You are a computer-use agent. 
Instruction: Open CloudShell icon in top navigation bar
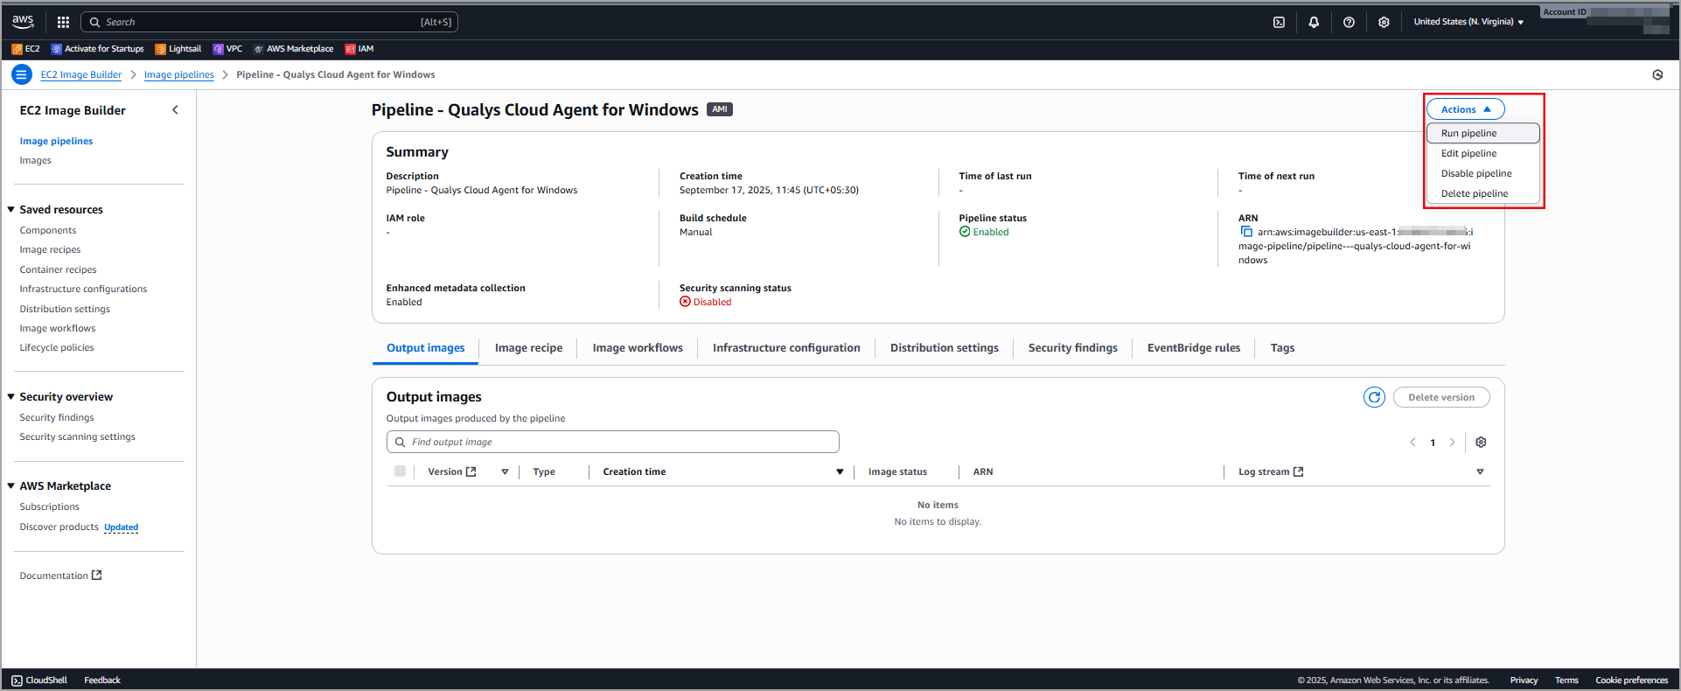[1279, 22]
